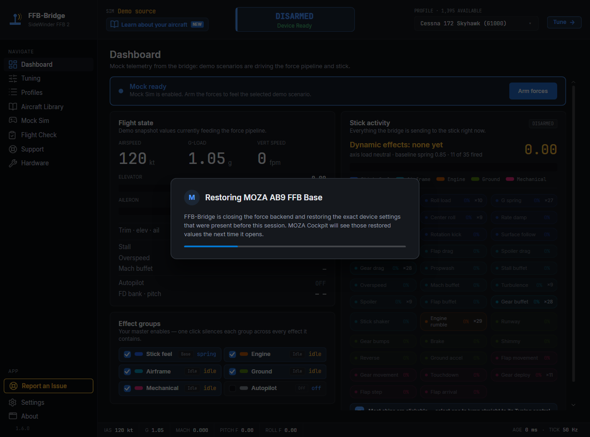Open the Gear deploy chip

click(x=524, y=375)
